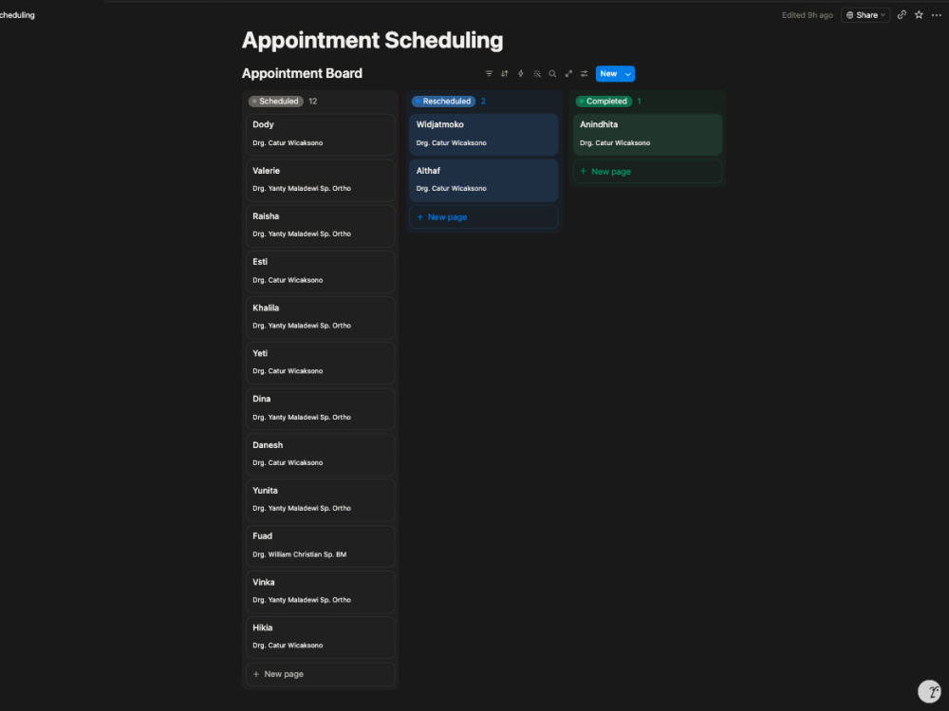
Task: Open the Widjatmoko rescheduled card
Action: pos(484,135)
